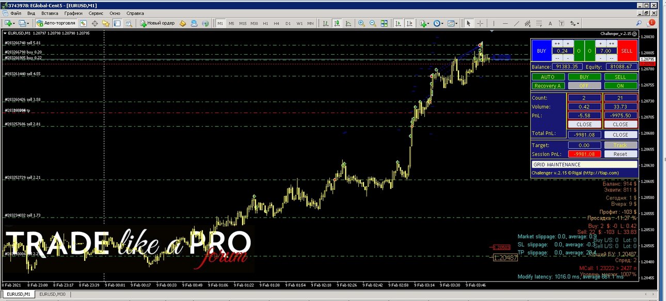
Task: Open the Data Window crosshair icon
Action: (94, 23)
